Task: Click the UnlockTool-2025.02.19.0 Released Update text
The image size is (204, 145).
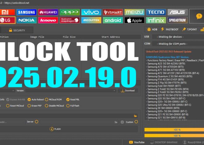Action: 169,52
